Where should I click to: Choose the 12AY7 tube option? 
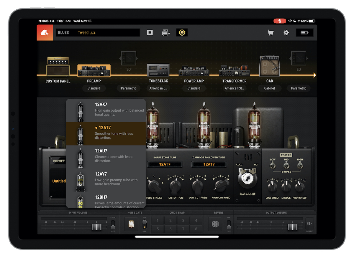pos(106,180)
